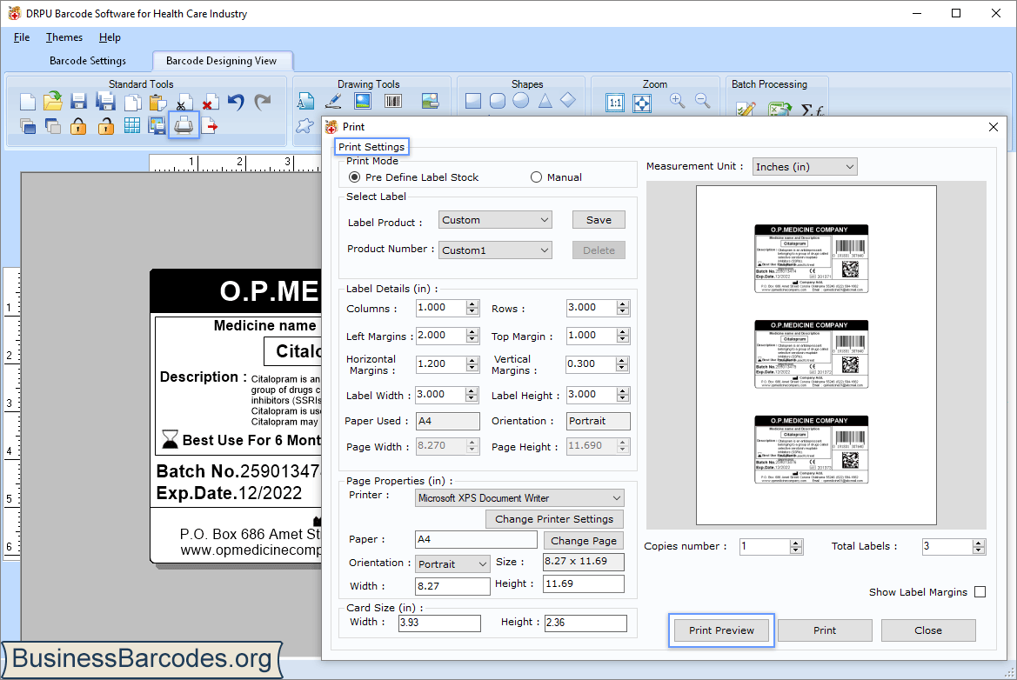Open the image library tool
The width and height of the screenshot is (1017, 680).
coord(430,101)
